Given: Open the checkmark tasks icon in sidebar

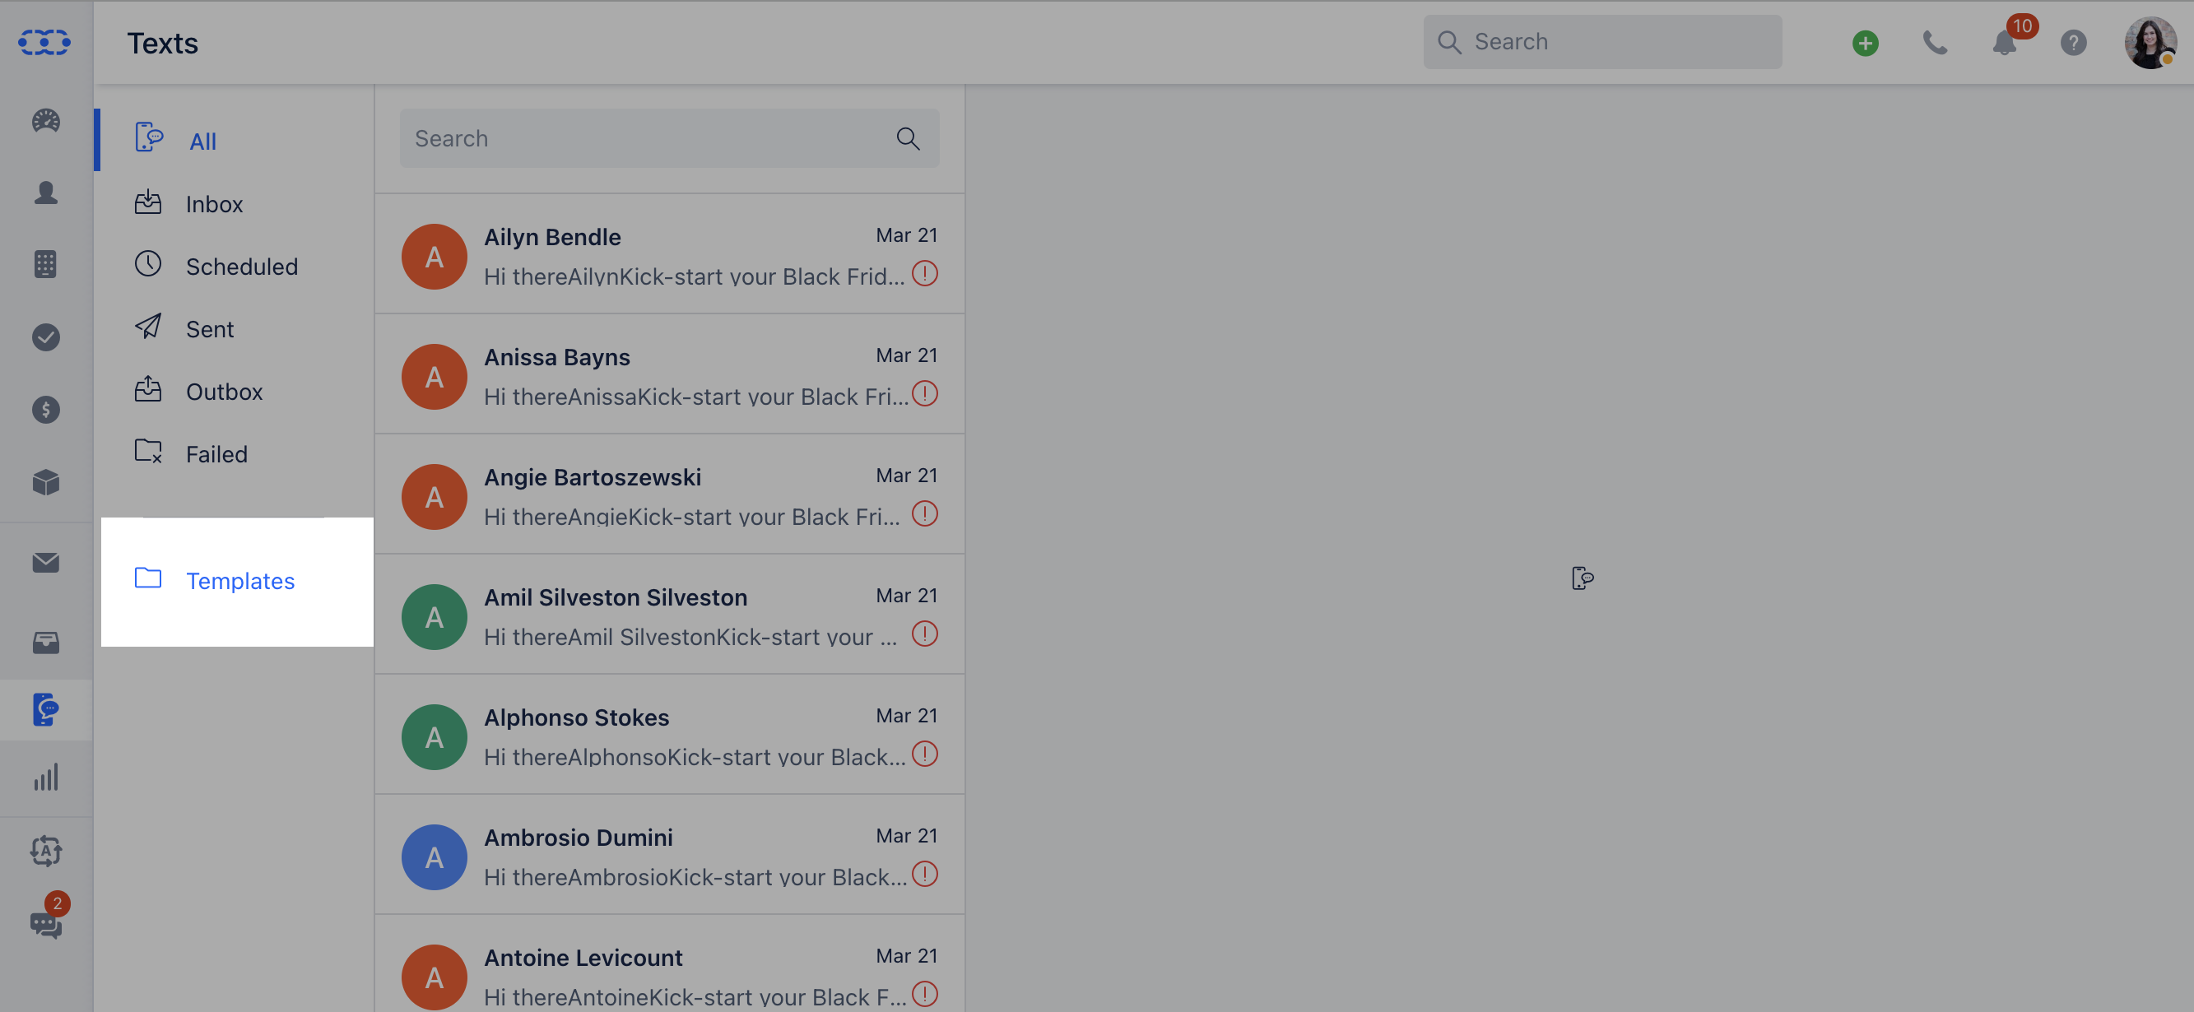Looking at the screenshot, I should (x=46, y=337).
